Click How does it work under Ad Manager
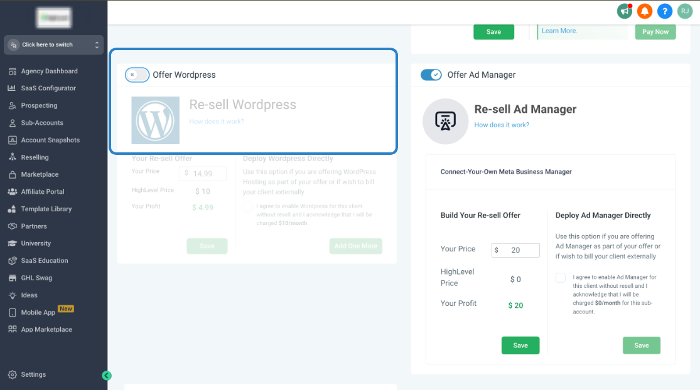The width and height of the screenshot is (700, 390). coord(502,125)
